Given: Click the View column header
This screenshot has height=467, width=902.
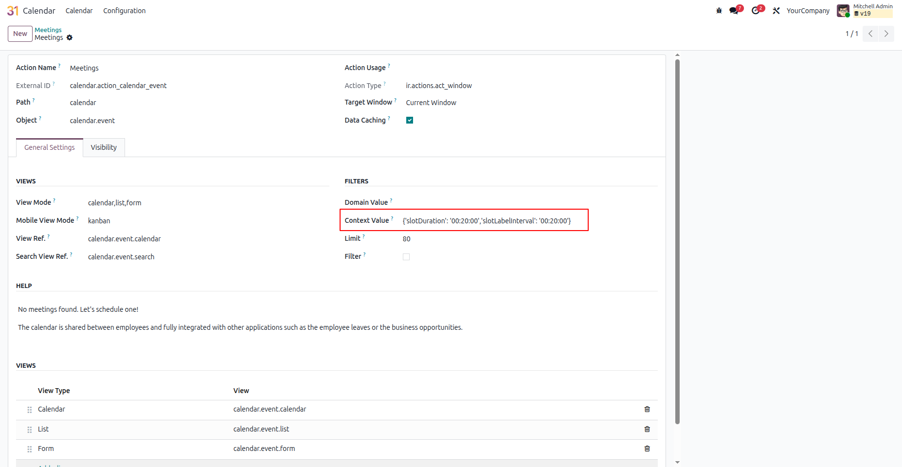Looking at the screenshot, I should pyautogui.click(x=241, y=391).
